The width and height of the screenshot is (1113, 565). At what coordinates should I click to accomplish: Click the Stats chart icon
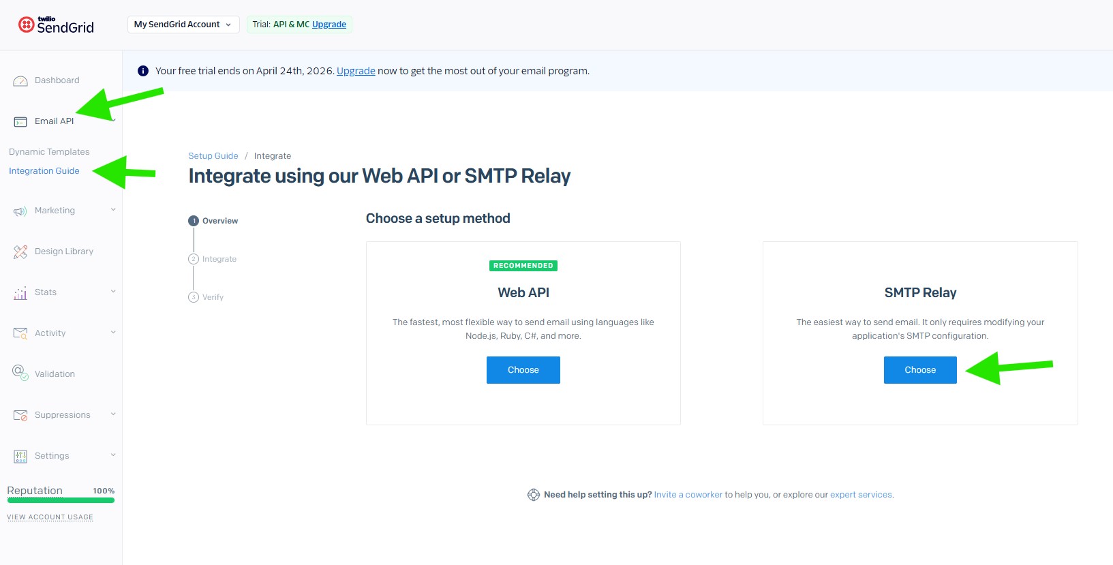click(20, 293)
